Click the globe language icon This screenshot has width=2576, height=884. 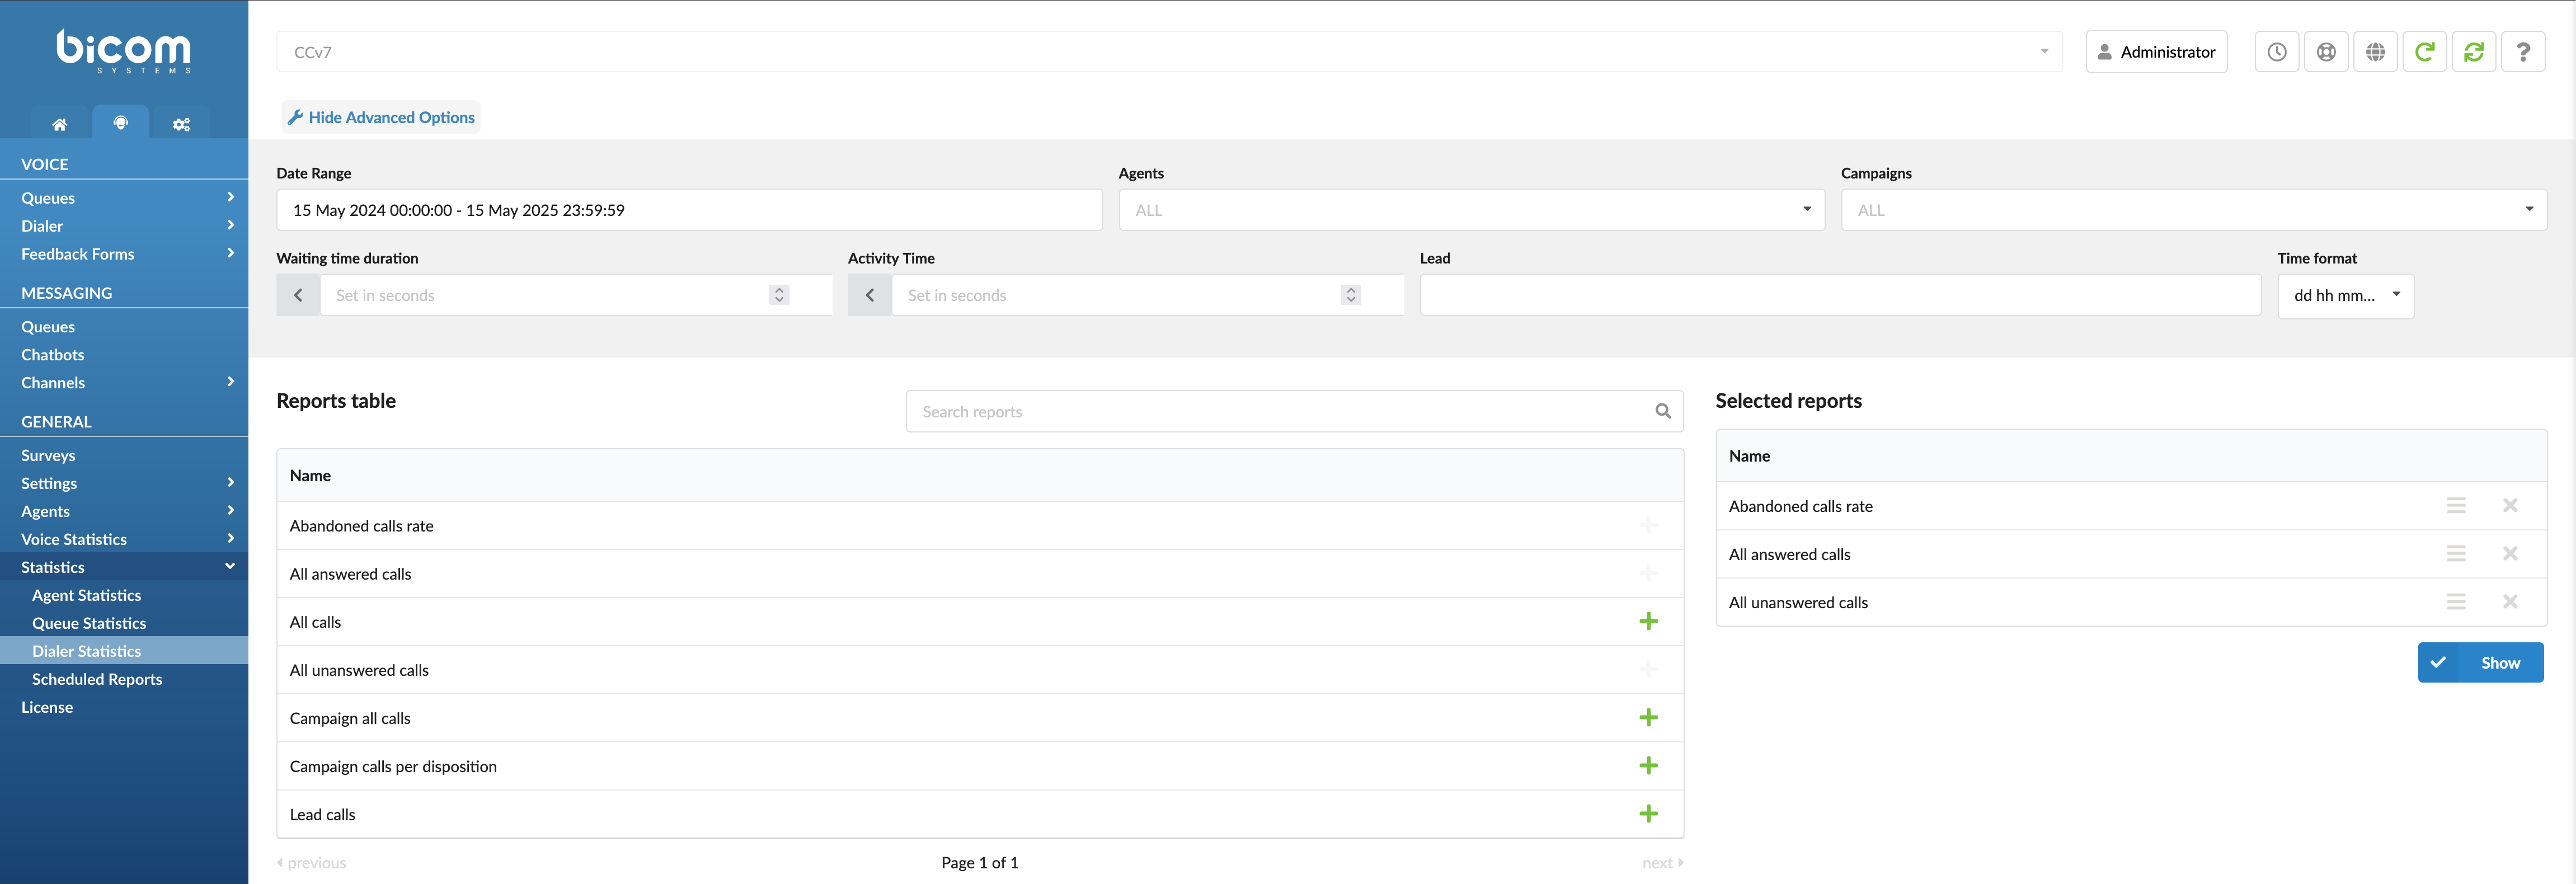2376,51
